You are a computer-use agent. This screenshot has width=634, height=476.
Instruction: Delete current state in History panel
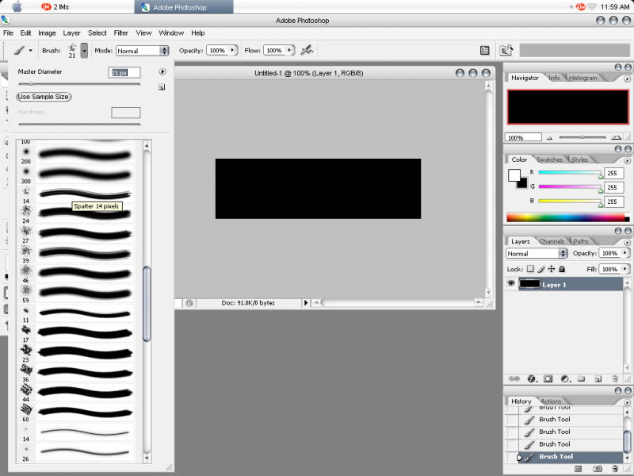[x=615, y=469]
